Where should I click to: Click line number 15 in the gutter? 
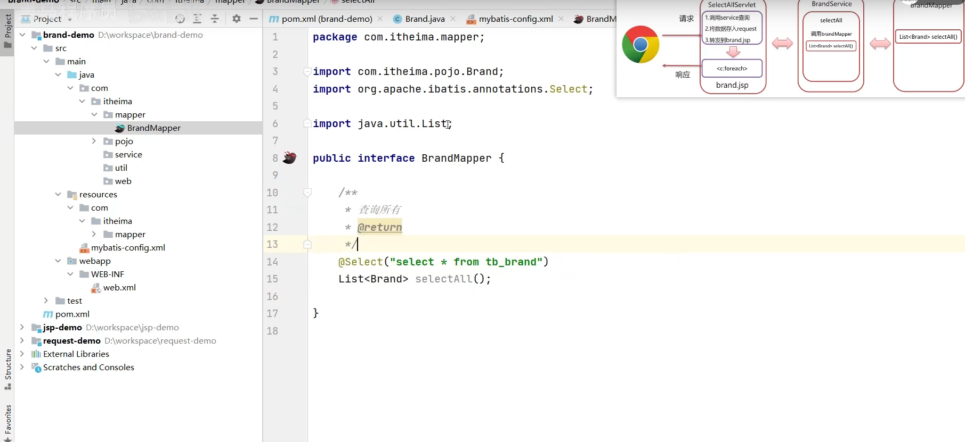pos(272,279)
